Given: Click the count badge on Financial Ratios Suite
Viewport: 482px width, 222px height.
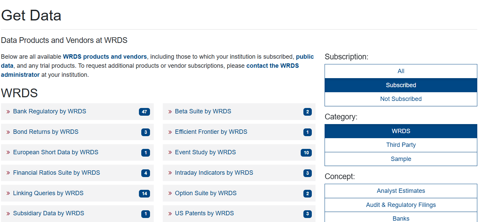Looking at the screenshot, I should coord(145,173).
